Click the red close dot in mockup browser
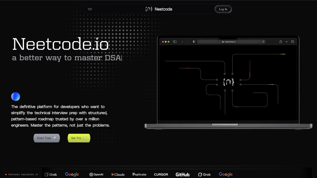 click(x=163, y=42)
